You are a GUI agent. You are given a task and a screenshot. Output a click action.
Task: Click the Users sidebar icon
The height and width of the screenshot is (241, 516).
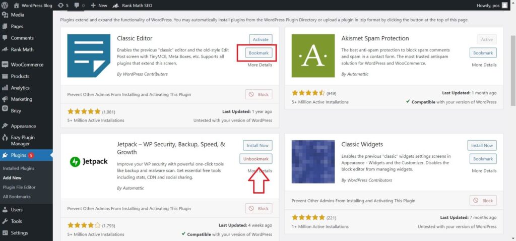(5, 209)
